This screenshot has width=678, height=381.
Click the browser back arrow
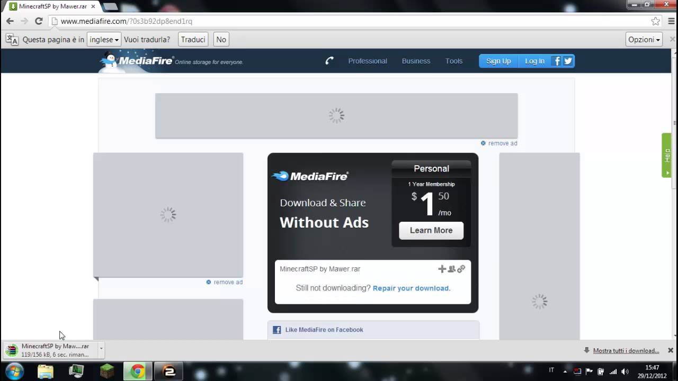tap(10, 21)
